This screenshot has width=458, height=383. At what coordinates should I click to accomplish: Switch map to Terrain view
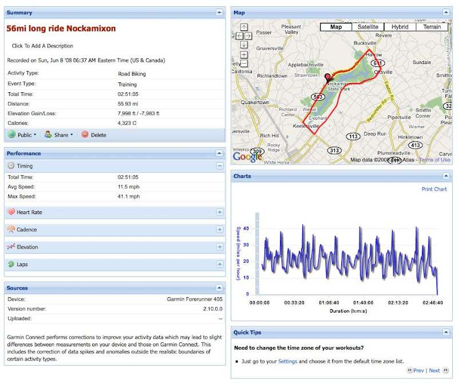point(432,27)
